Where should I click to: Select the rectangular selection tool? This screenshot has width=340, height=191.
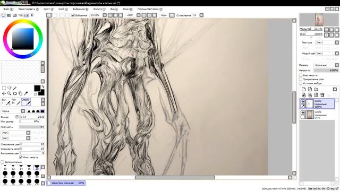tap(4, 88)
